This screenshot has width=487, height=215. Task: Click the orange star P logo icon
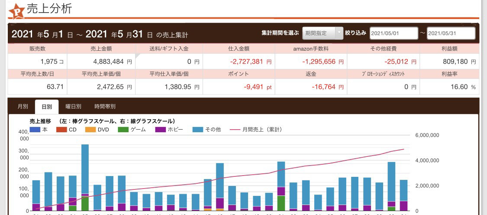click(x=17, y=11)
